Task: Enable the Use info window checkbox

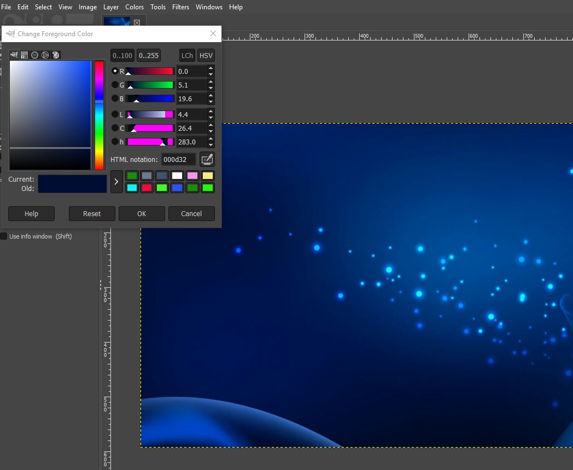Action: click(x=4, y=236)
